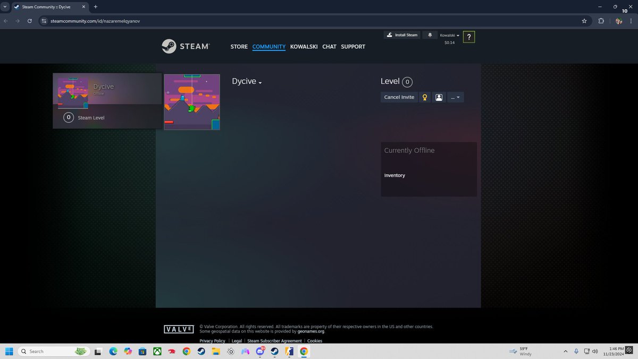Open File Explorer from taskbar

(x=216, y=351)
